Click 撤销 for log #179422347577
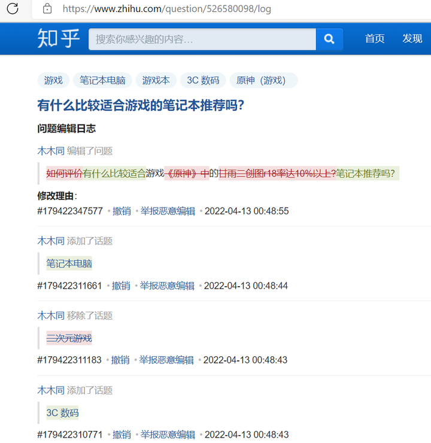431x443 pixels. pos(122,211)
